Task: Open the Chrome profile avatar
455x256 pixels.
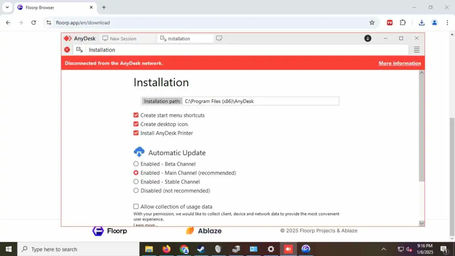Action: [x=434, y=22]
